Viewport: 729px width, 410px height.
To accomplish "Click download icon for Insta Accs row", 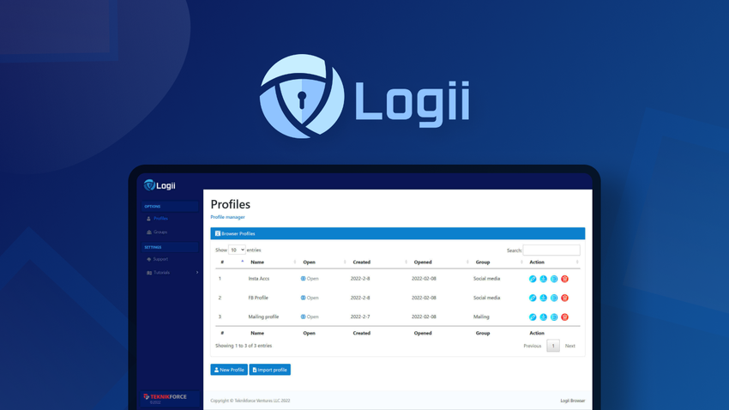I will coord(543,279).
